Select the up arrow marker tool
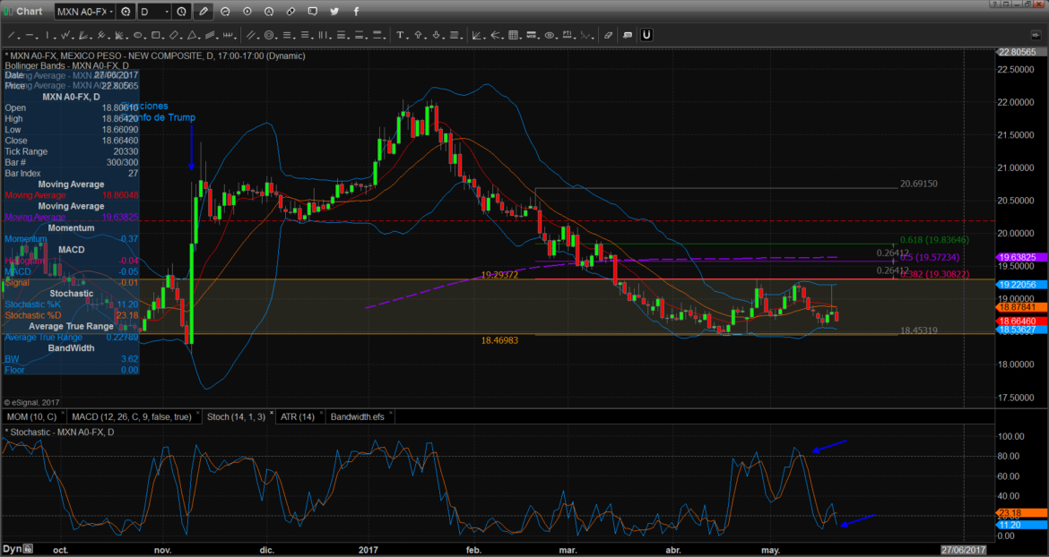Screen dimensions: 1049x557 [x=418, y=35]
